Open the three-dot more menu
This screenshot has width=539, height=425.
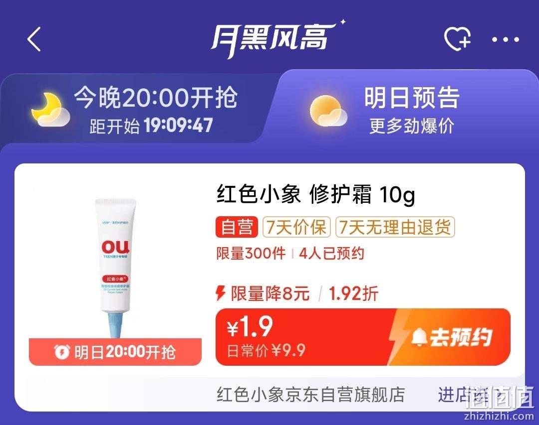pyautogui.click(x=505, y=39)
